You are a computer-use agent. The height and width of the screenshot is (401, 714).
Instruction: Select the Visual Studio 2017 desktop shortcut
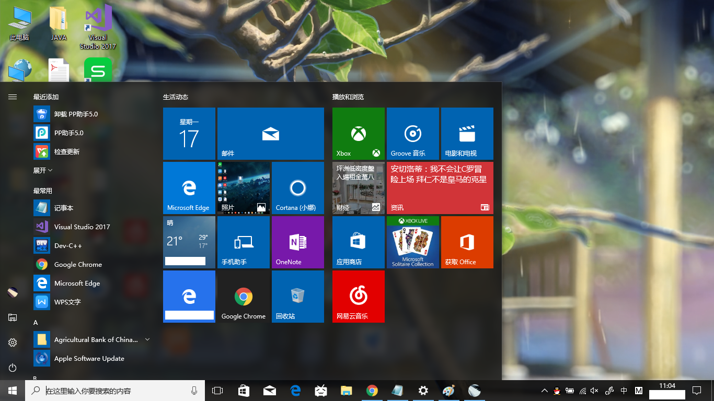pyautogui.click(x=98, y=27)
